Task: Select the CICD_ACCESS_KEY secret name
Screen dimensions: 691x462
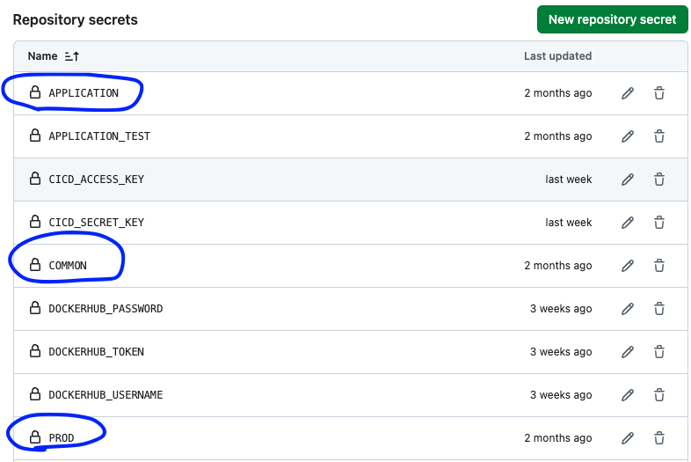Action: tap(97, 180)
